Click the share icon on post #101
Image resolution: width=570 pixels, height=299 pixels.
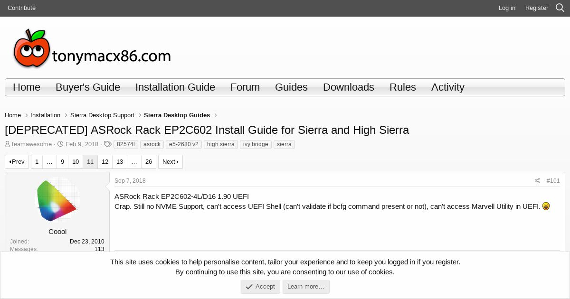(537, 181)
